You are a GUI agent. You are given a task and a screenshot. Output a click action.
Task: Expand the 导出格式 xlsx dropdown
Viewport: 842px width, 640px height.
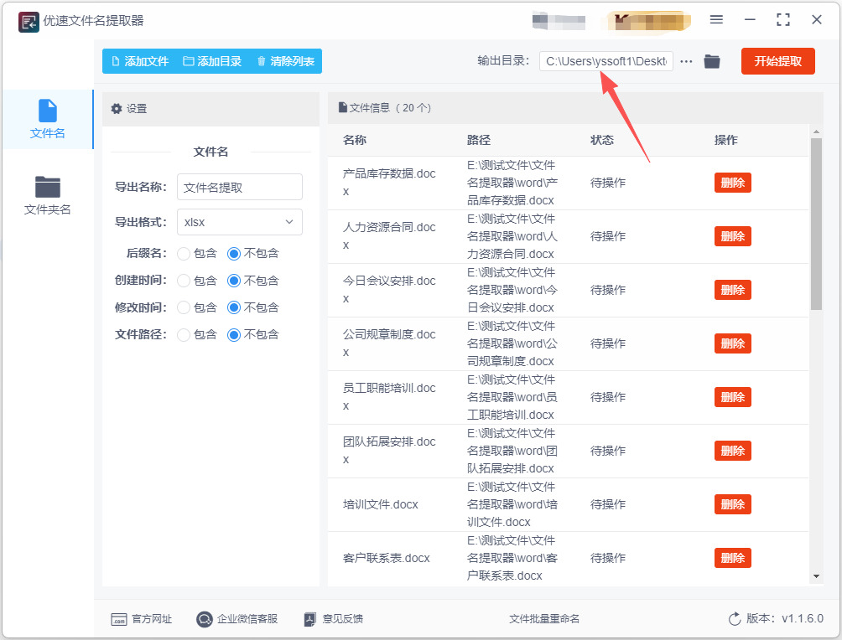coord(240,222)
